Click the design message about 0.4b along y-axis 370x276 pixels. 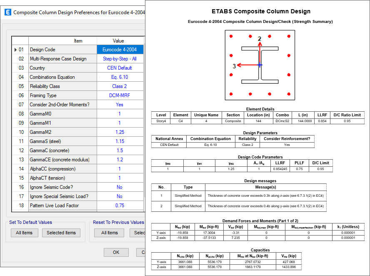[x=266, y=206]
